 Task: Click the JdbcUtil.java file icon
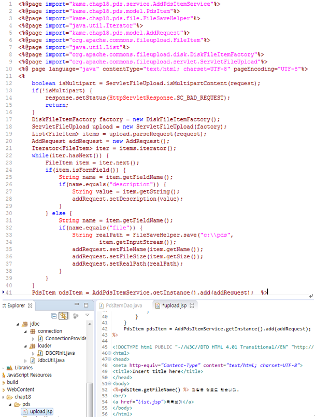click(33, 360)
